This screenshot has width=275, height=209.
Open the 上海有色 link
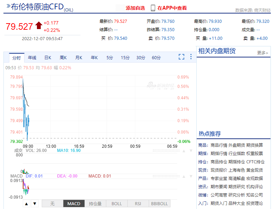click(x=237, y=170)
